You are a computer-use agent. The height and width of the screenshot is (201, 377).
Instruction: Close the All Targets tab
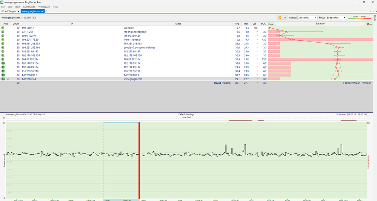coord(18,11)
